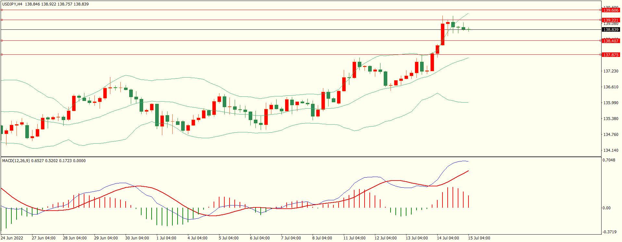
Task: Select the 8 Jul 04:00 date marker
Action: pos(322,238)
